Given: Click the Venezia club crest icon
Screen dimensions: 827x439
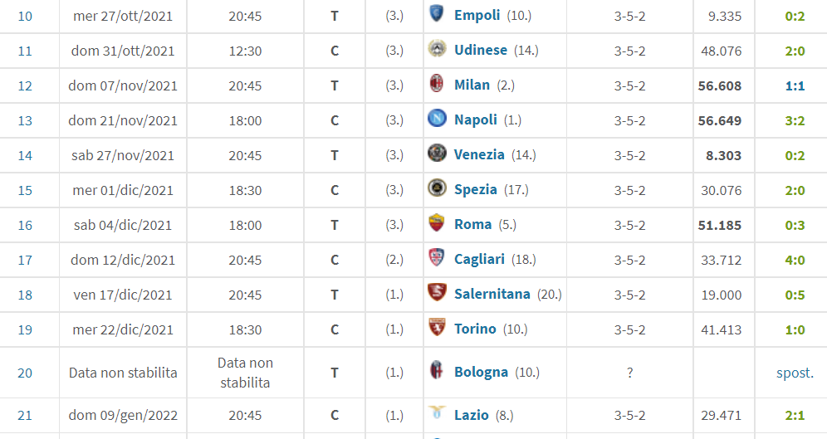Looking at the screenshot, I should click(x=437, y=153).
